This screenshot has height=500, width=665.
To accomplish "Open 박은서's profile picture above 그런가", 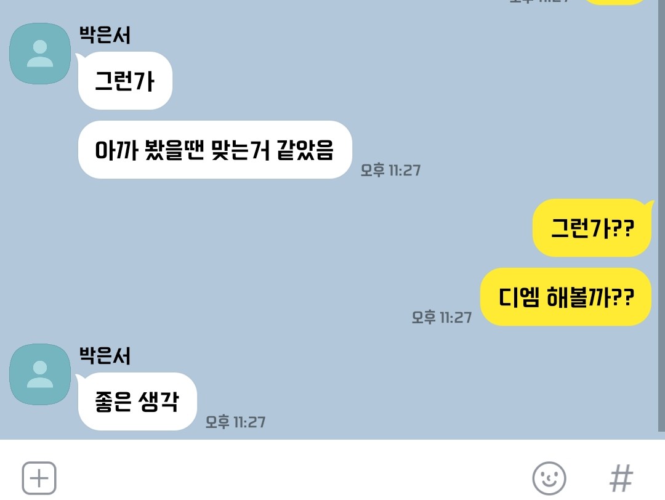I will [40, 54].
